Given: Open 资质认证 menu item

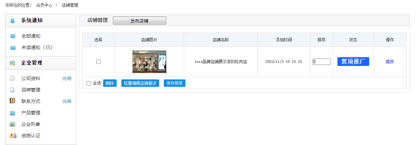Looking at the screenshot, I should [x=31, y=136].
